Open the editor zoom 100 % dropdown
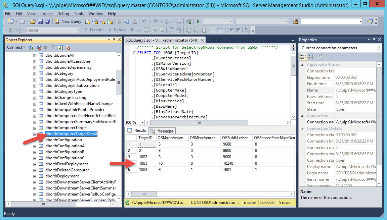Viewport: 387px width, 220px height. tap(142, 122)
